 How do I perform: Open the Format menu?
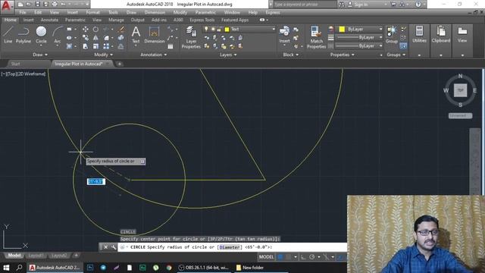92,12
